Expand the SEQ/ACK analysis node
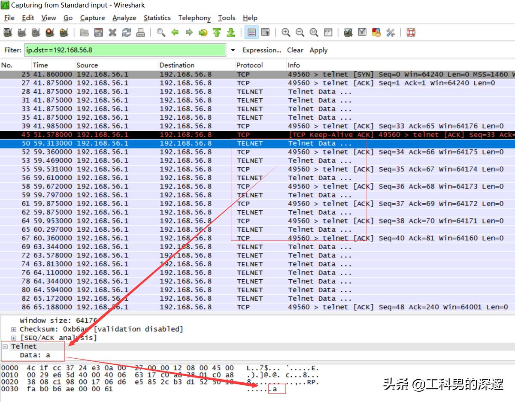The height and width of the screenshot is (402, 515). coord(14,338)
